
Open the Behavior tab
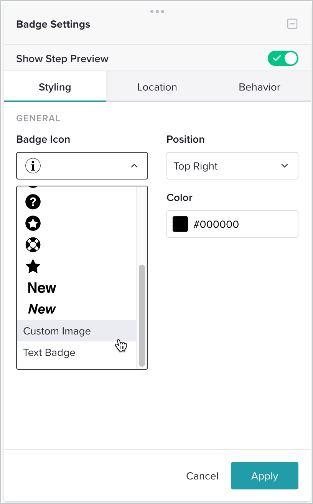pos(259,87)
